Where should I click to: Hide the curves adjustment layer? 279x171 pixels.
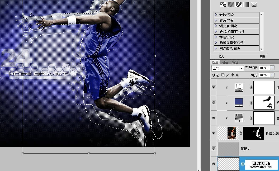click(214, 87)
